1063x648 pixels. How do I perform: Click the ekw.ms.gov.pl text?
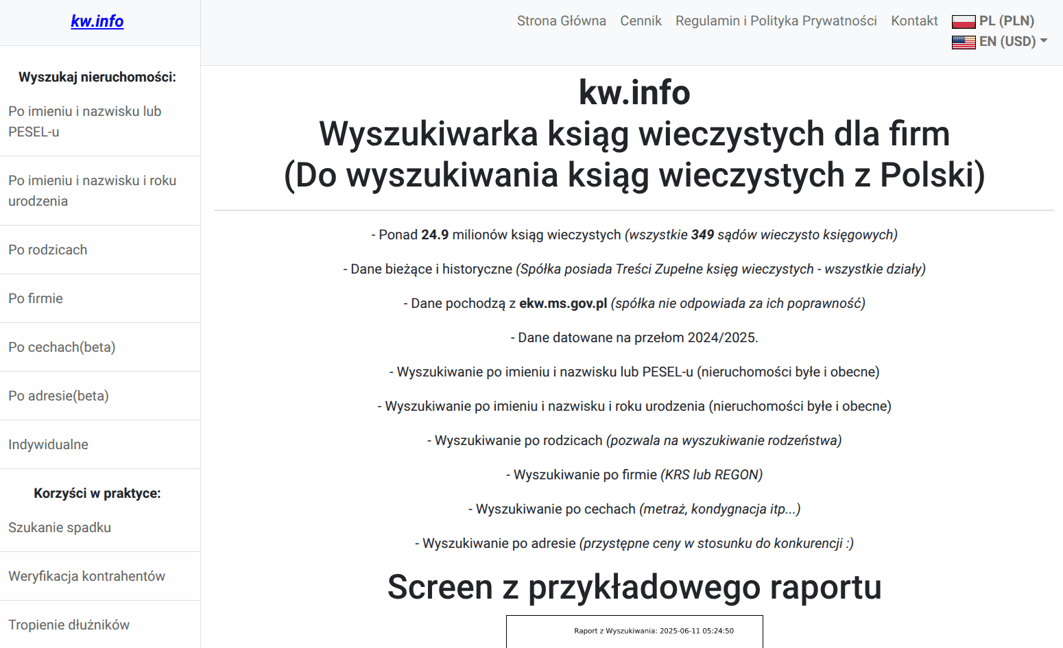tap(563, 303)
